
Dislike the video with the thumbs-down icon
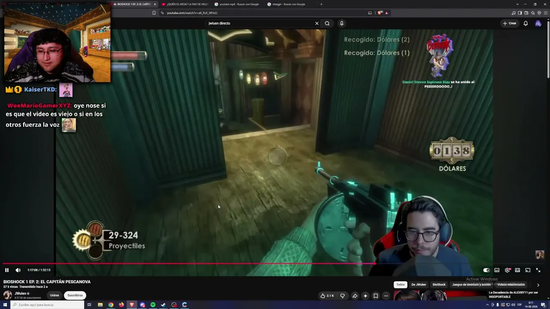(x=342, y=296)
